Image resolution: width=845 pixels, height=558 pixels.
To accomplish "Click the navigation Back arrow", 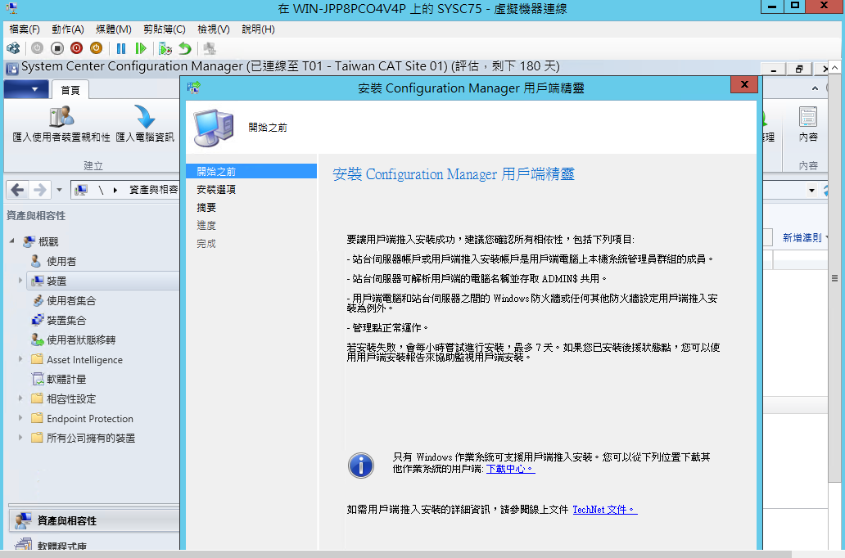I will [17, 190].
